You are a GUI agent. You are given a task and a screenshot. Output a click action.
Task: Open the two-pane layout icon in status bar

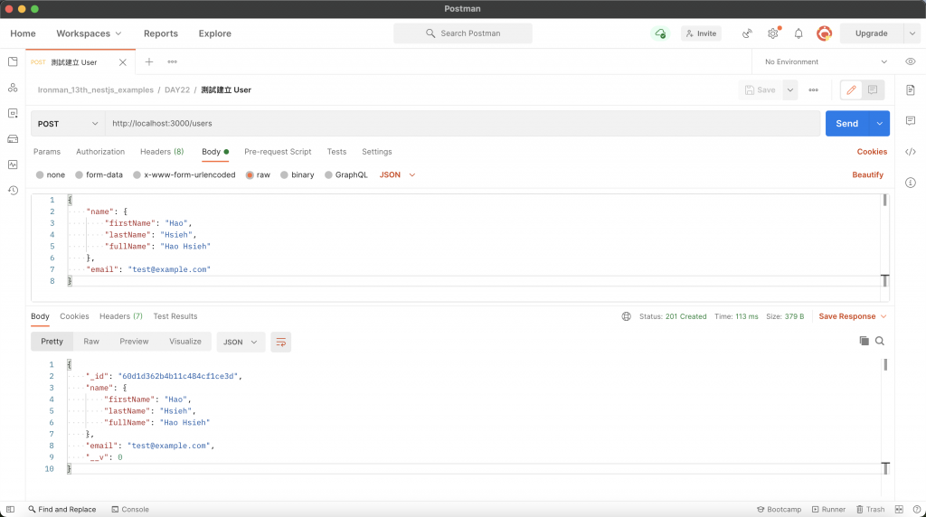tap(899, 510)
